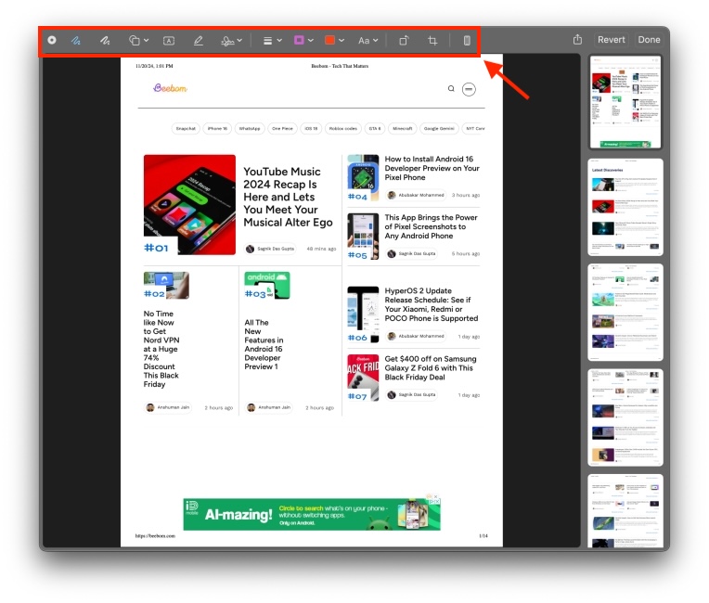Image resolution: width=709 pixels, height=603 pixels.
Task: Open the Shape Style line thickness menu
Action: pyautogui.click(x=272, y=41)
